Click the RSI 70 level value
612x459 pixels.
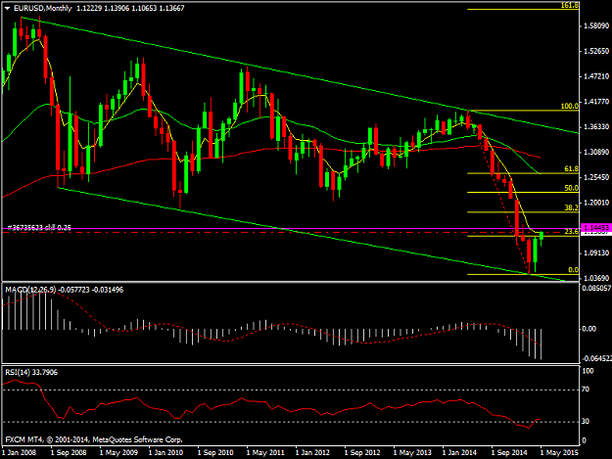[586, 390]
